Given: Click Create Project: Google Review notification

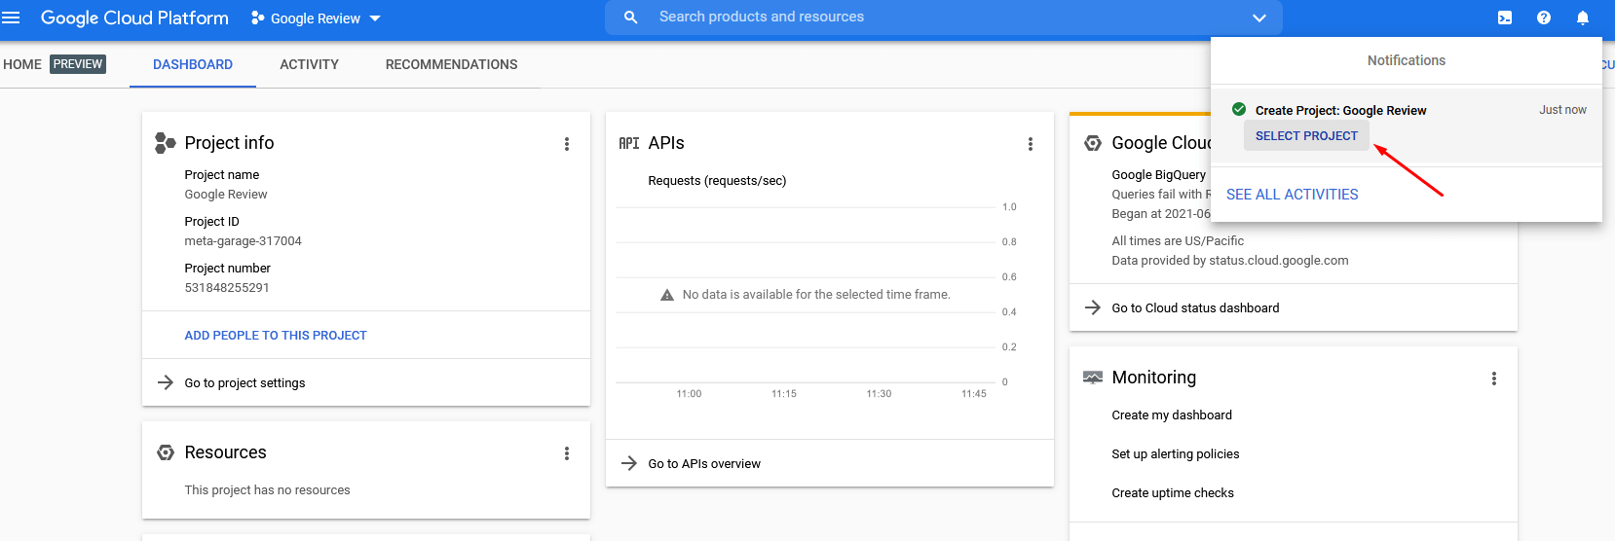Looking at the screenshot, I should [1340, 111].
